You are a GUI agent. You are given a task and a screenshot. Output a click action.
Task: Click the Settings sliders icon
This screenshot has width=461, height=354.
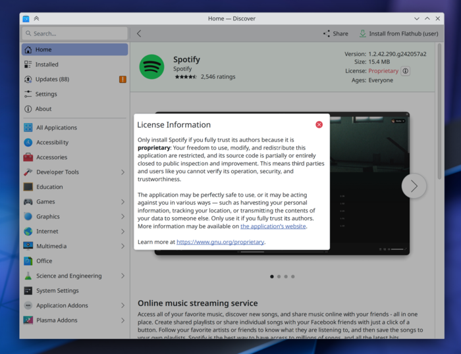coord(28,94)
